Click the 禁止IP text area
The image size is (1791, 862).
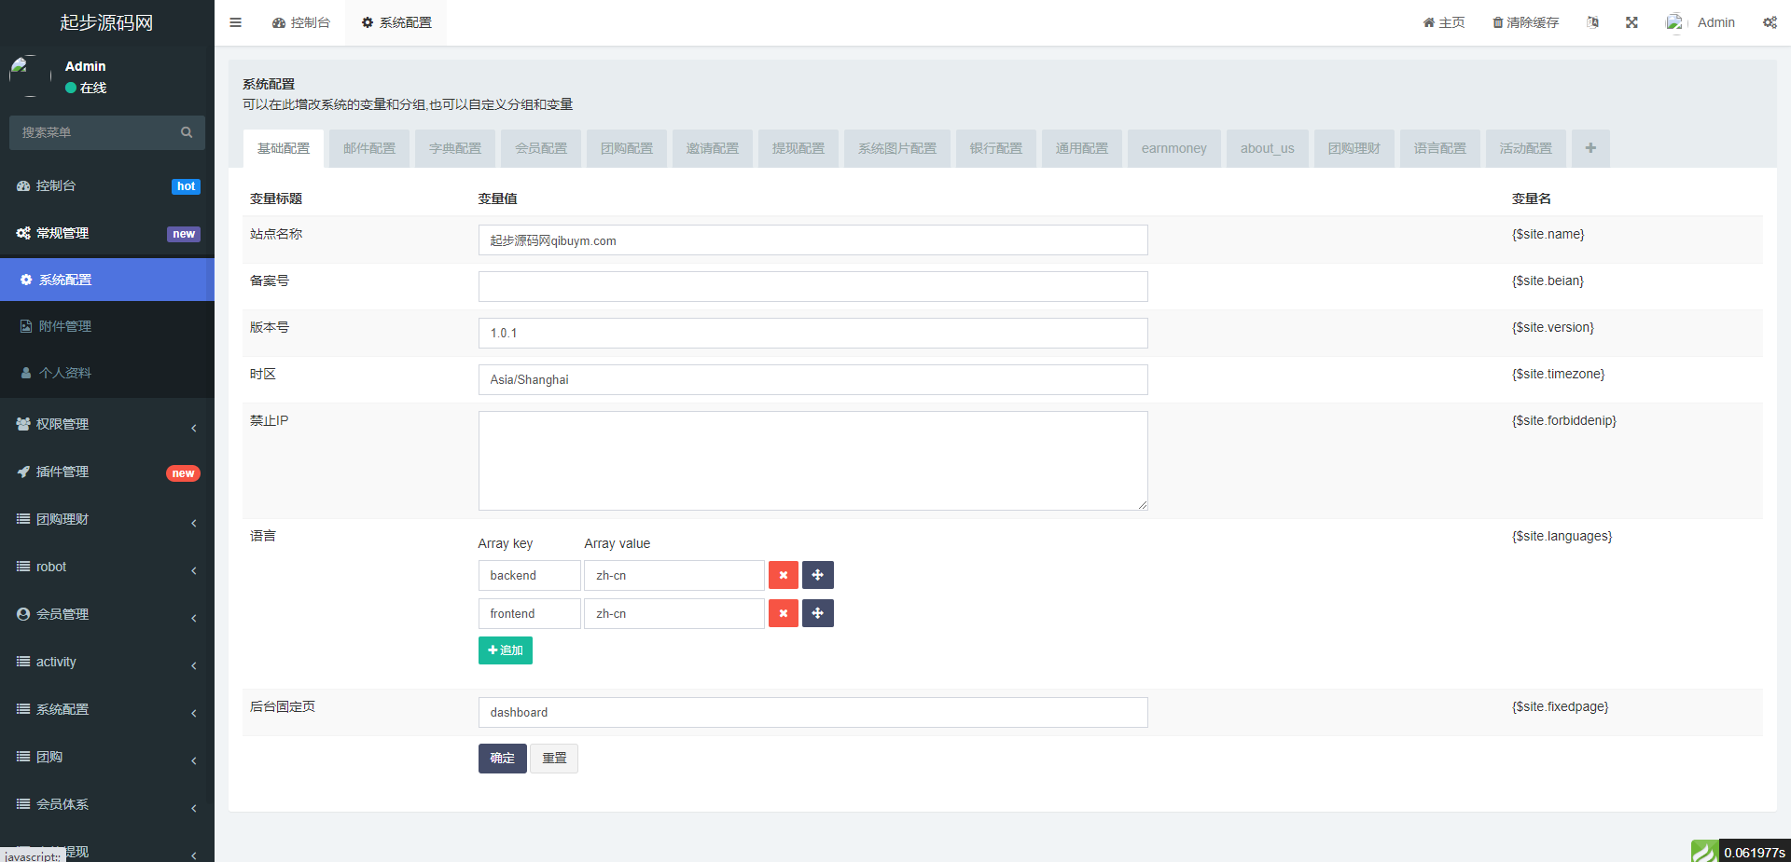click(x=812, y=460)
